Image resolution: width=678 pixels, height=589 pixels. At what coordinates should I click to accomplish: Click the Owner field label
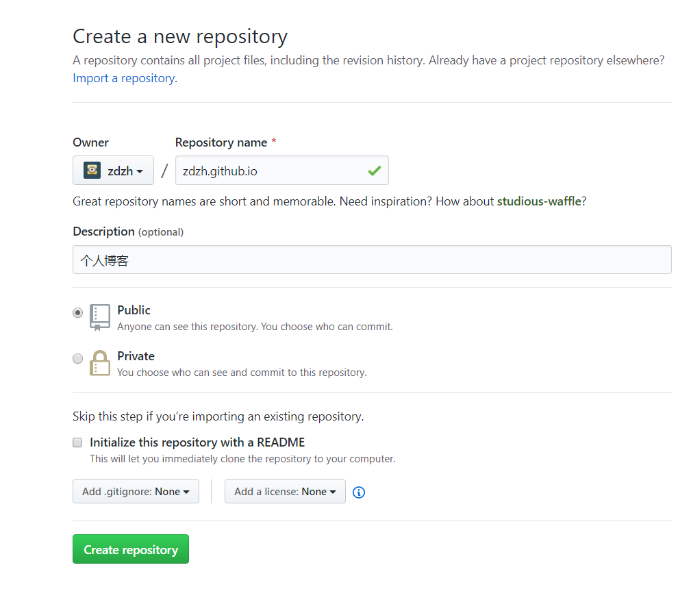pyautogui.click(x=90, y=142)
